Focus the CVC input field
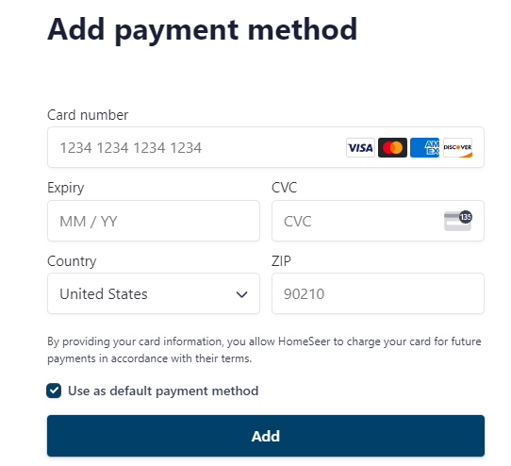Viewport: 511px width, 466px height. pos(378,221)
